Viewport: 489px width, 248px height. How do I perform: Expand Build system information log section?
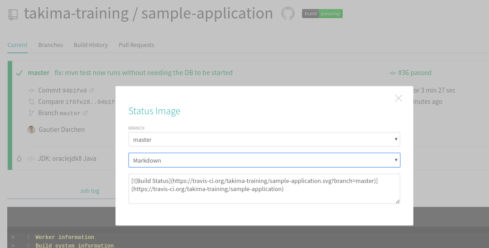coord(13,245)
